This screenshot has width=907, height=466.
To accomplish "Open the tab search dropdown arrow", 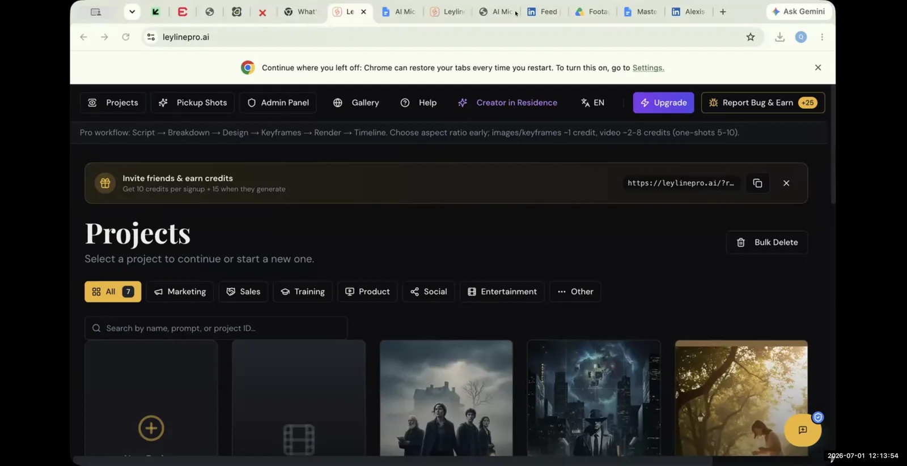I will click(132, 11).
